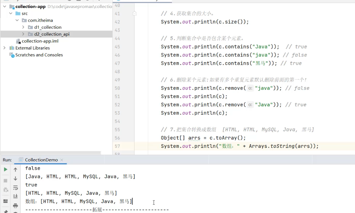
Task: Click the collection-app.iml file icon
Action: [x=19, y=41]
